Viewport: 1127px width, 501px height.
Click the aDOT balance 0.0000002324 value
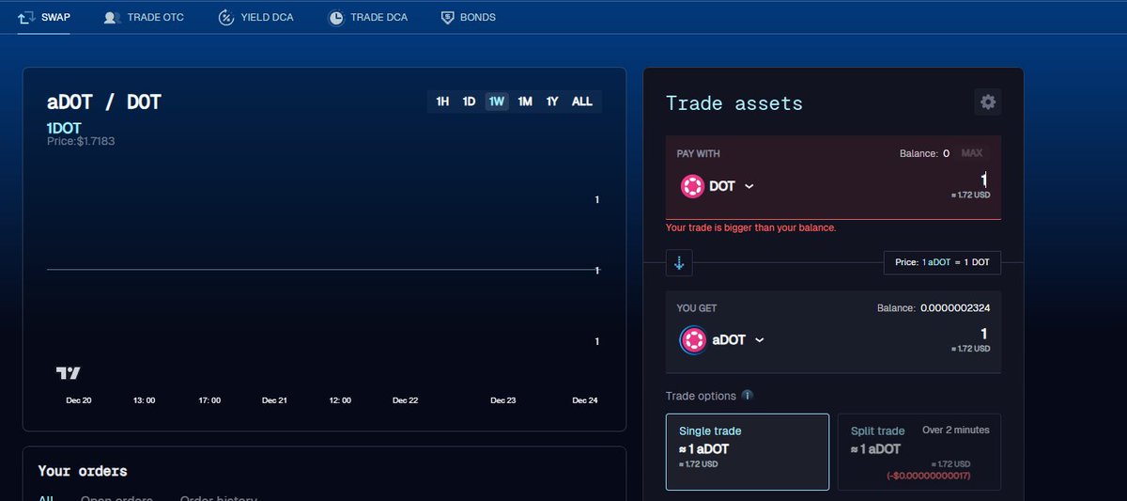pos(954,307)
